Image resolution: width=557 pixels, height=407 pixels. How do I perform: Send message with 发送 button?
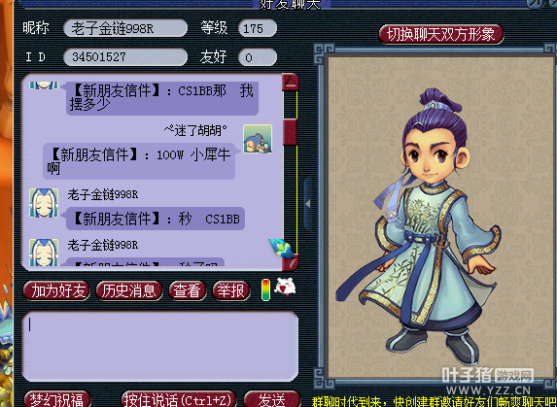[x=272, y=399]
